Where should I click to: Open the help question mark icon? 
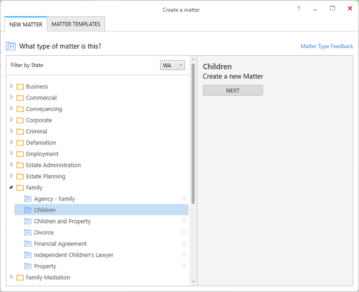299,9
